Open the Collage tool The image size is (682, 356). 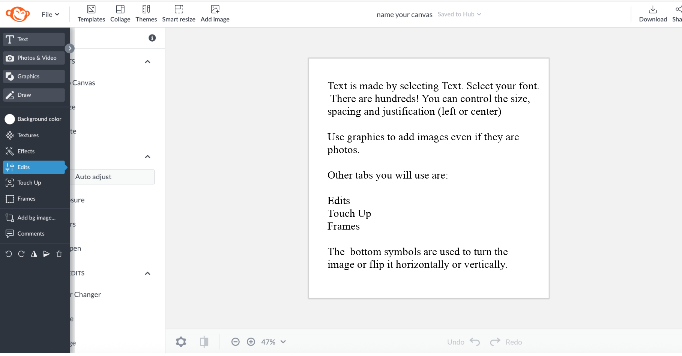click(x=120, y=14)
